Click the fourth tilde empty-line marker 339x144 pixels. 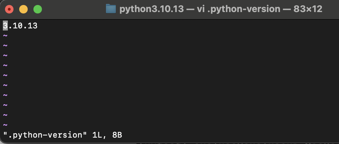[x=5, y=65]
